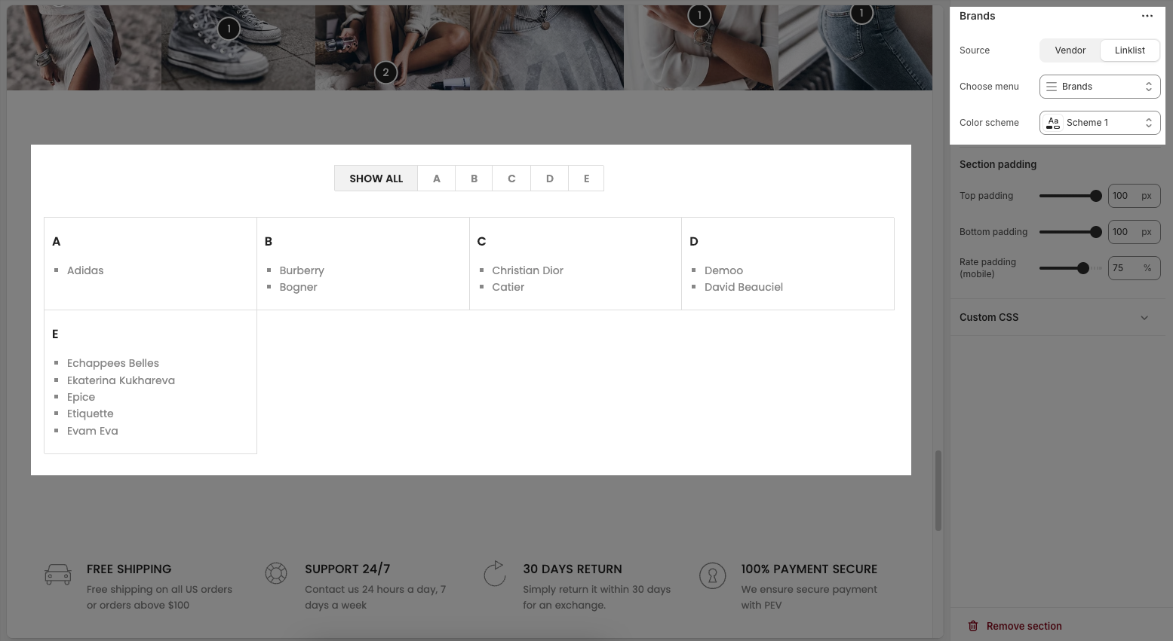Image resolution: width=1173 pixels, height=641 pixels.
Task: Click the payment secure keyhole icon
Action: 712,575
